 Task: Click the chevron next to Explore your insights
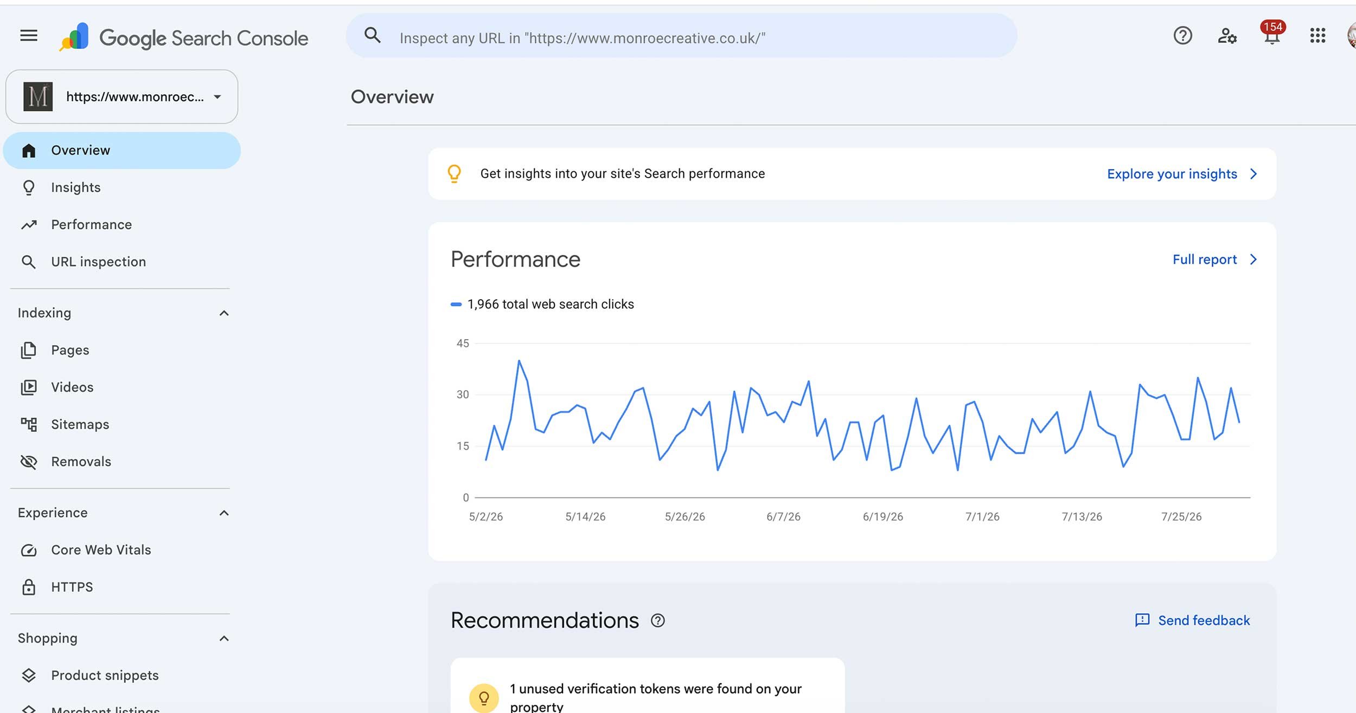[x=1253, y=174]
